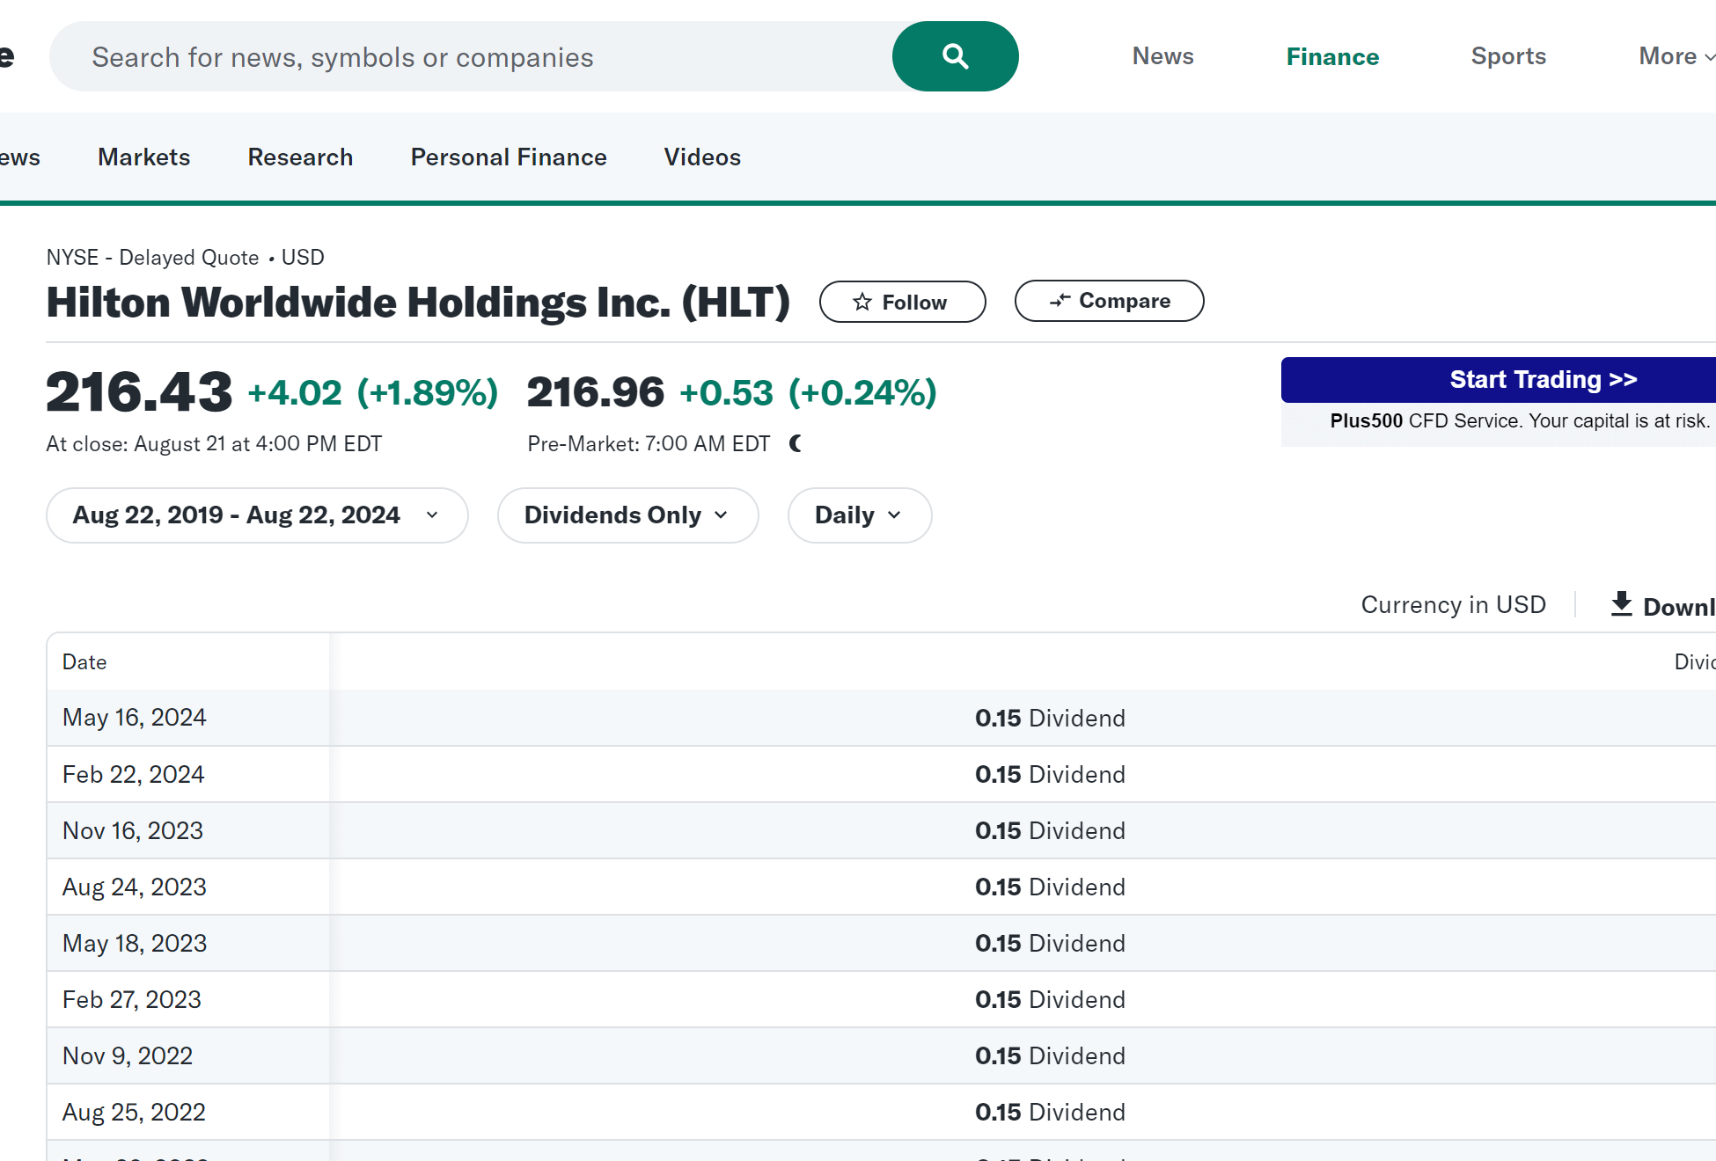
Task: Open the Videos tab
Action: pos(702,157)
